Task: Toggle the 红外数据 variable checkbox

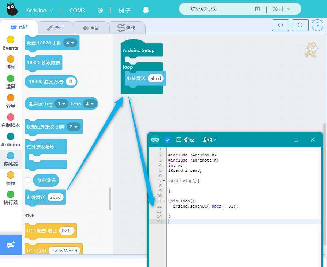Action: (x=27, y=180)
